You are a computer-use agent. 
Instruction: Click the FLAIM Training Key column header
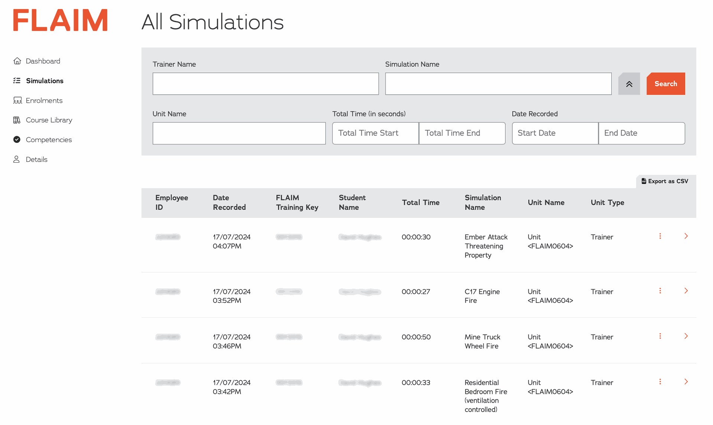click(x=297, y=203)
